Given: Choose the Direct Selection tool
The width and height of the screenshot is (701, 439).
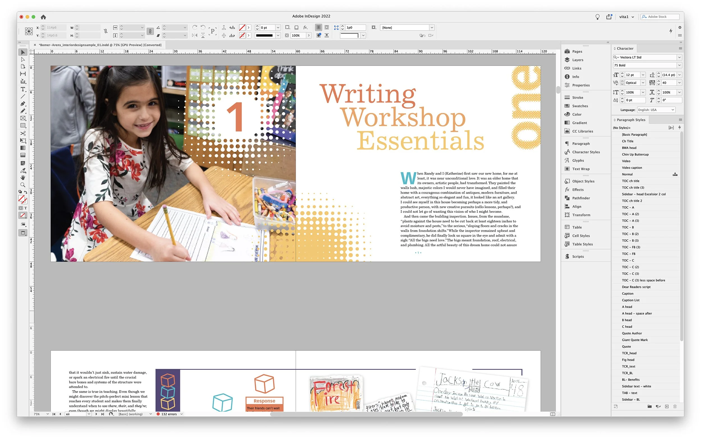Looking at the screenshot, I should 23,59.
